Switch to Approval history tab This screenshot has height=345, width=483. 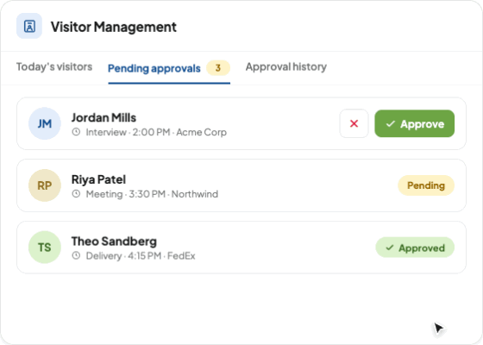click(286, 67)
